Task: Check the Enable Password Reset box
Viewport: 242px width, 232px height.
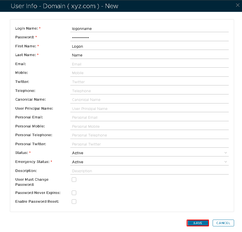Action: click(x=74, y=202)
